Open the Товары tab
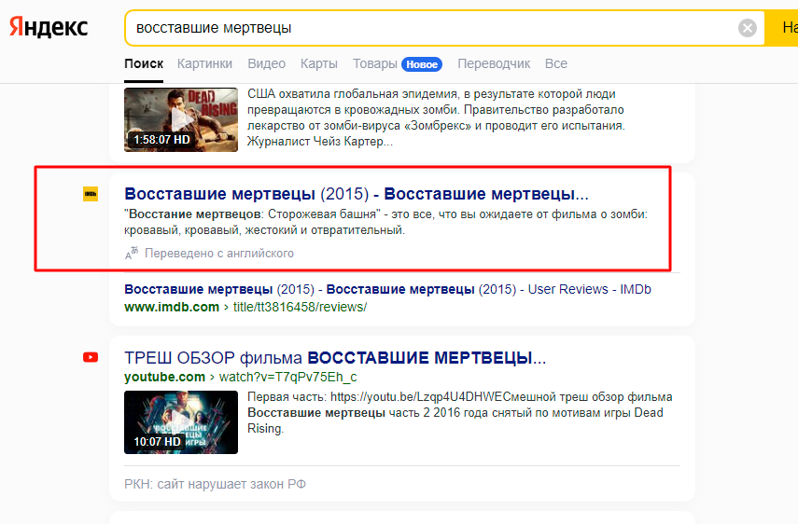This screenshot has width=798, height=524. coord(375,64)
